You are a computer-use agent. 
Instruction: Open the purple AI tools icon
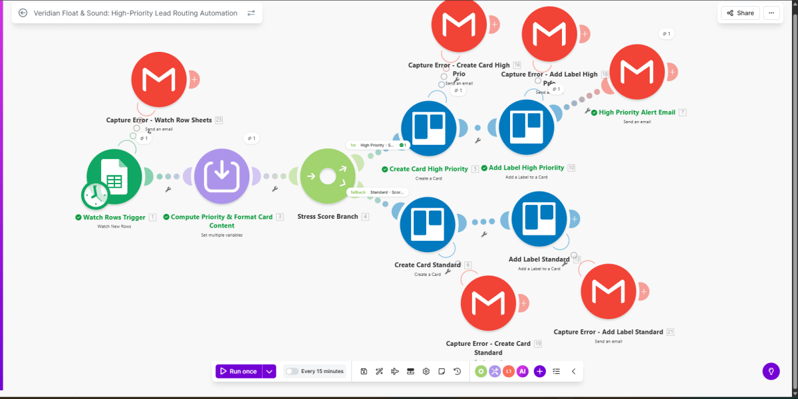point(523,371)
